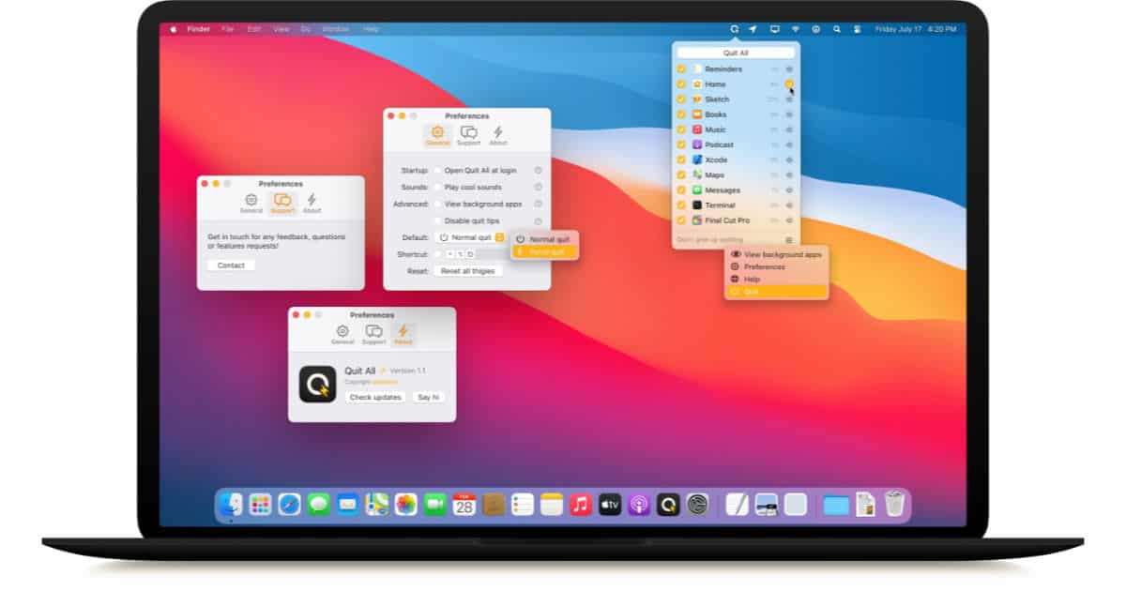Open Podcasts from the Dock
1126x591 pixels.
[x=638, y=505]
